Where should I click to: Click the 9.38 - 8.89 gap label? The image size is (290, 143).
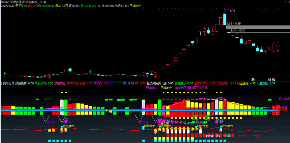coord(234,24)
